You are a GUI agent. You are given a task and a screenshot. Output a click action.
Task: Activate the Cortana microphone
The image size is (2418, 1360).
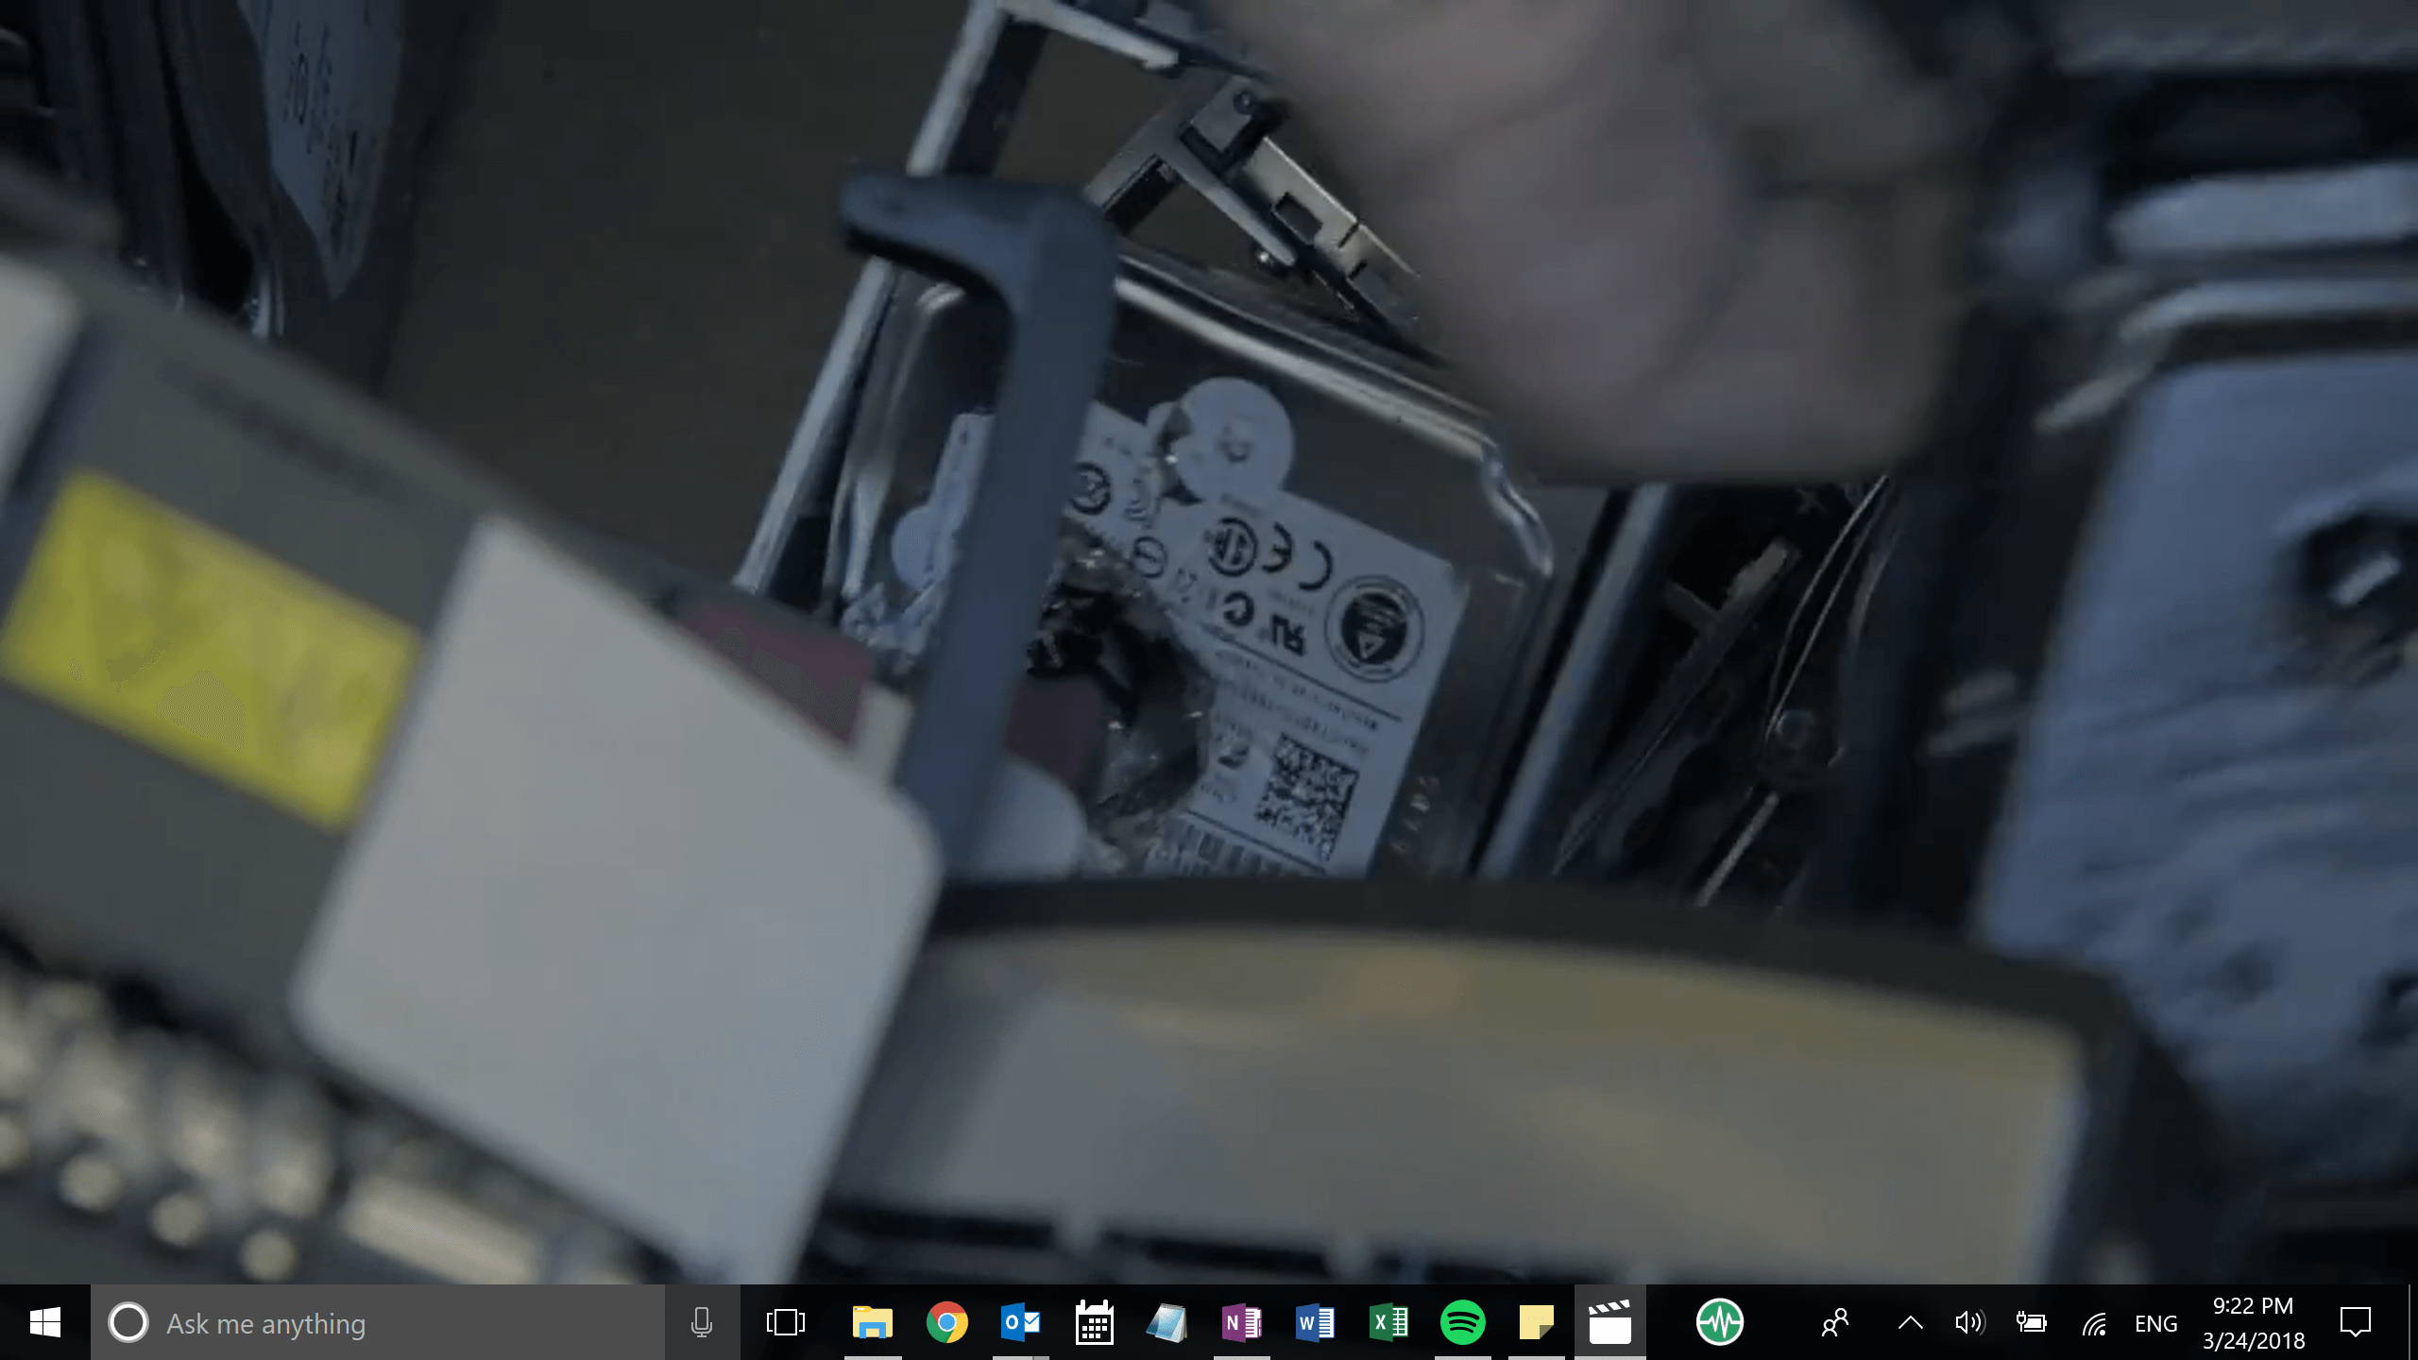pos(701,1322)
